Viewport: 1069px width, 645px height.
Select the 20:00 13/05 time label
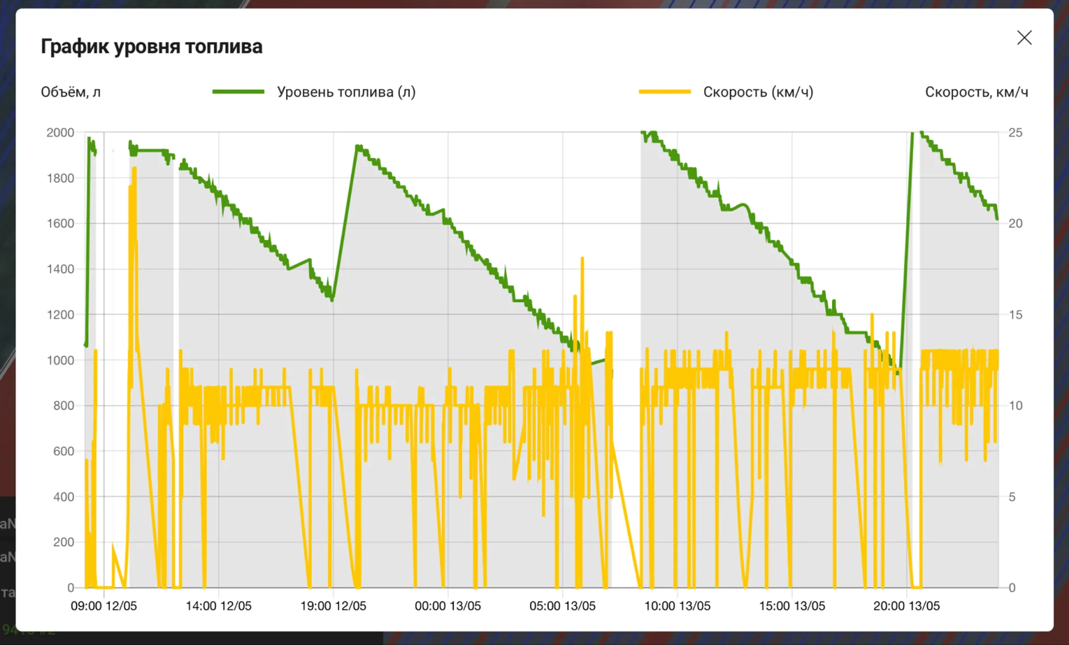tap(906, 606)
